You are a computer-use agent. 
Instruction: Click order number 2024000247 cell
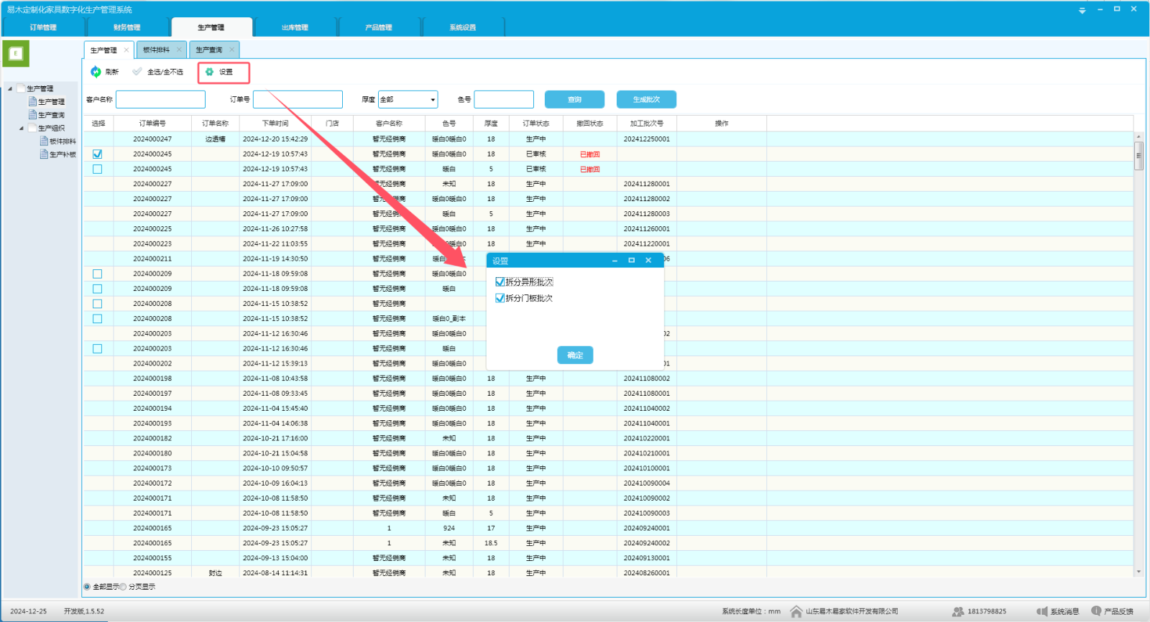click(x=152, y=139)
